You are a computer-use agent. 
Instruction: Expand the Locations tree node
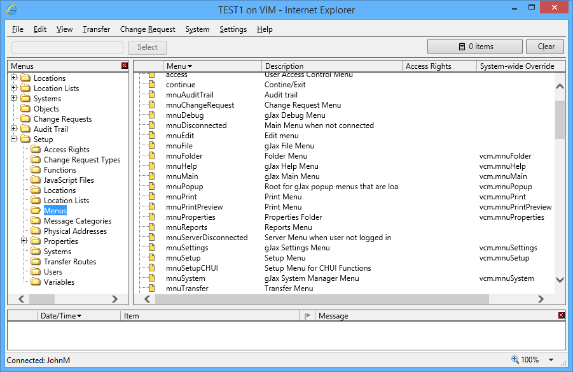(14, 78)
